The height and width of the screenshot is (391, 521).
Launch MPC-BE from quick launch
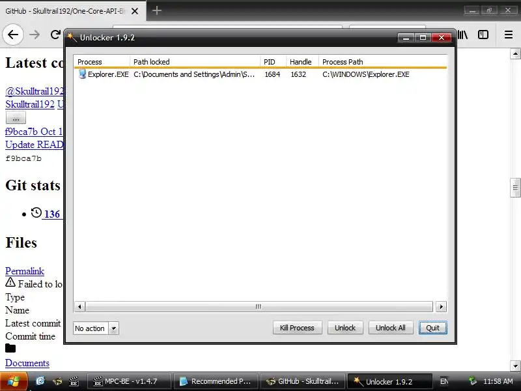74,381
